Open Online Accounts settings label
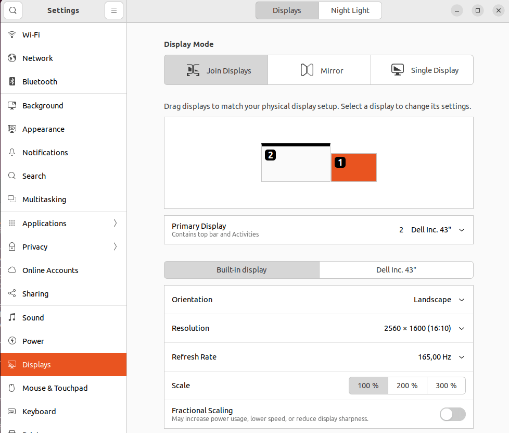 pos(50,270)
